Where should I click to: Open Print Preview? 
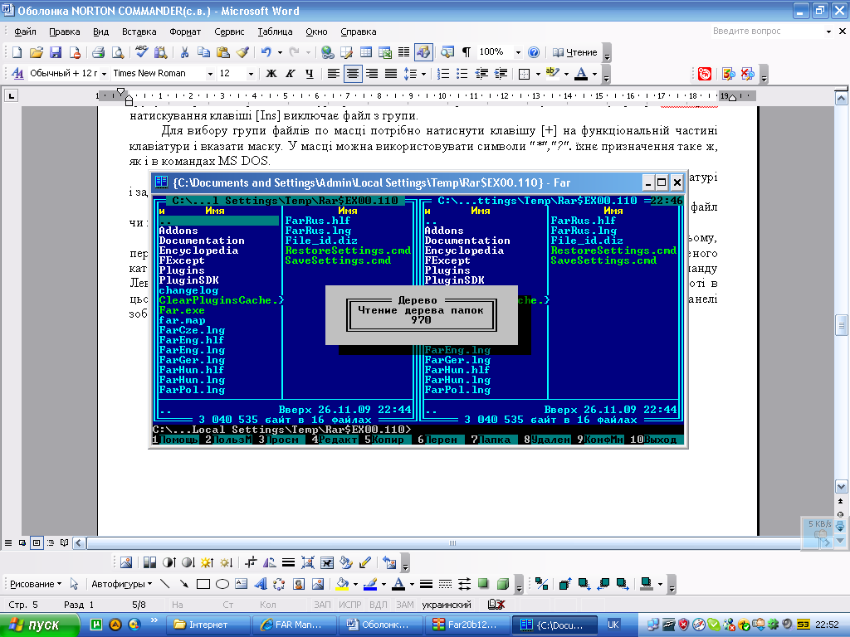coord(117,52)
